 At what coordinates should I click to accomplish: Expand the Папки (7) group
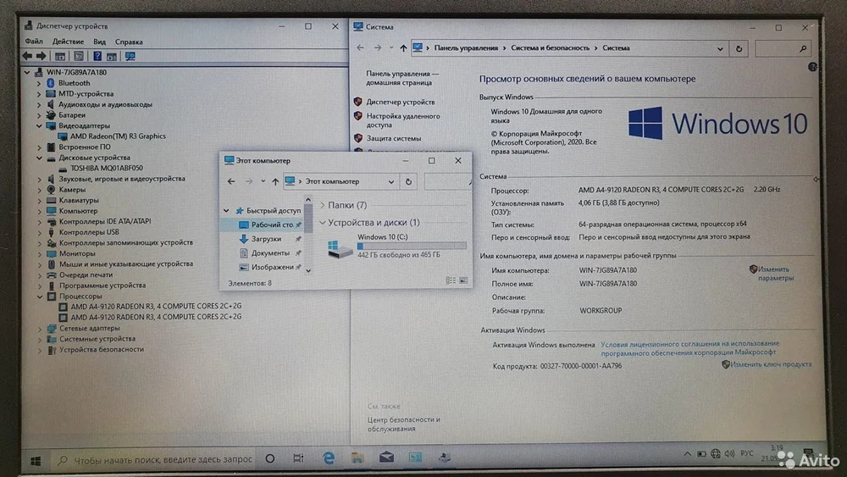pos(323,205)
